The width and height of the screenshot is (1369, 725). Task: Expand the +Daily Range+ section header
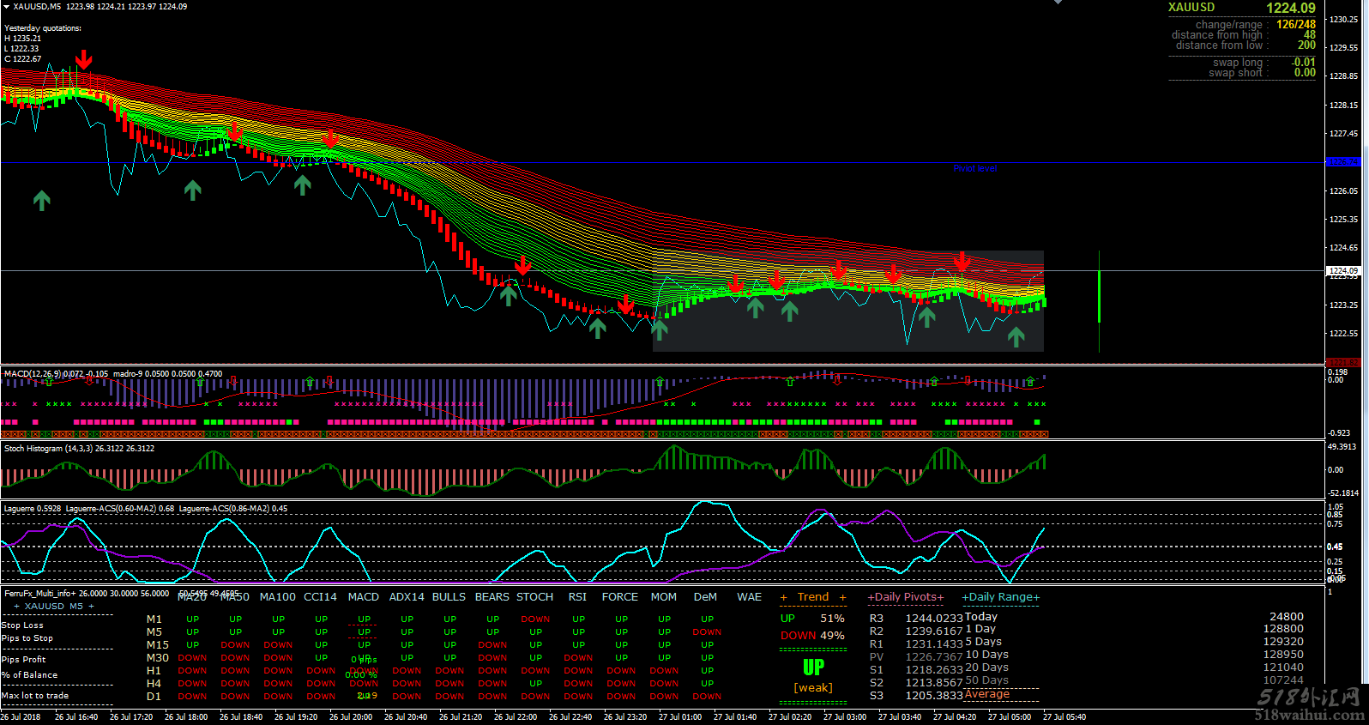click(x=1000, y=597)
